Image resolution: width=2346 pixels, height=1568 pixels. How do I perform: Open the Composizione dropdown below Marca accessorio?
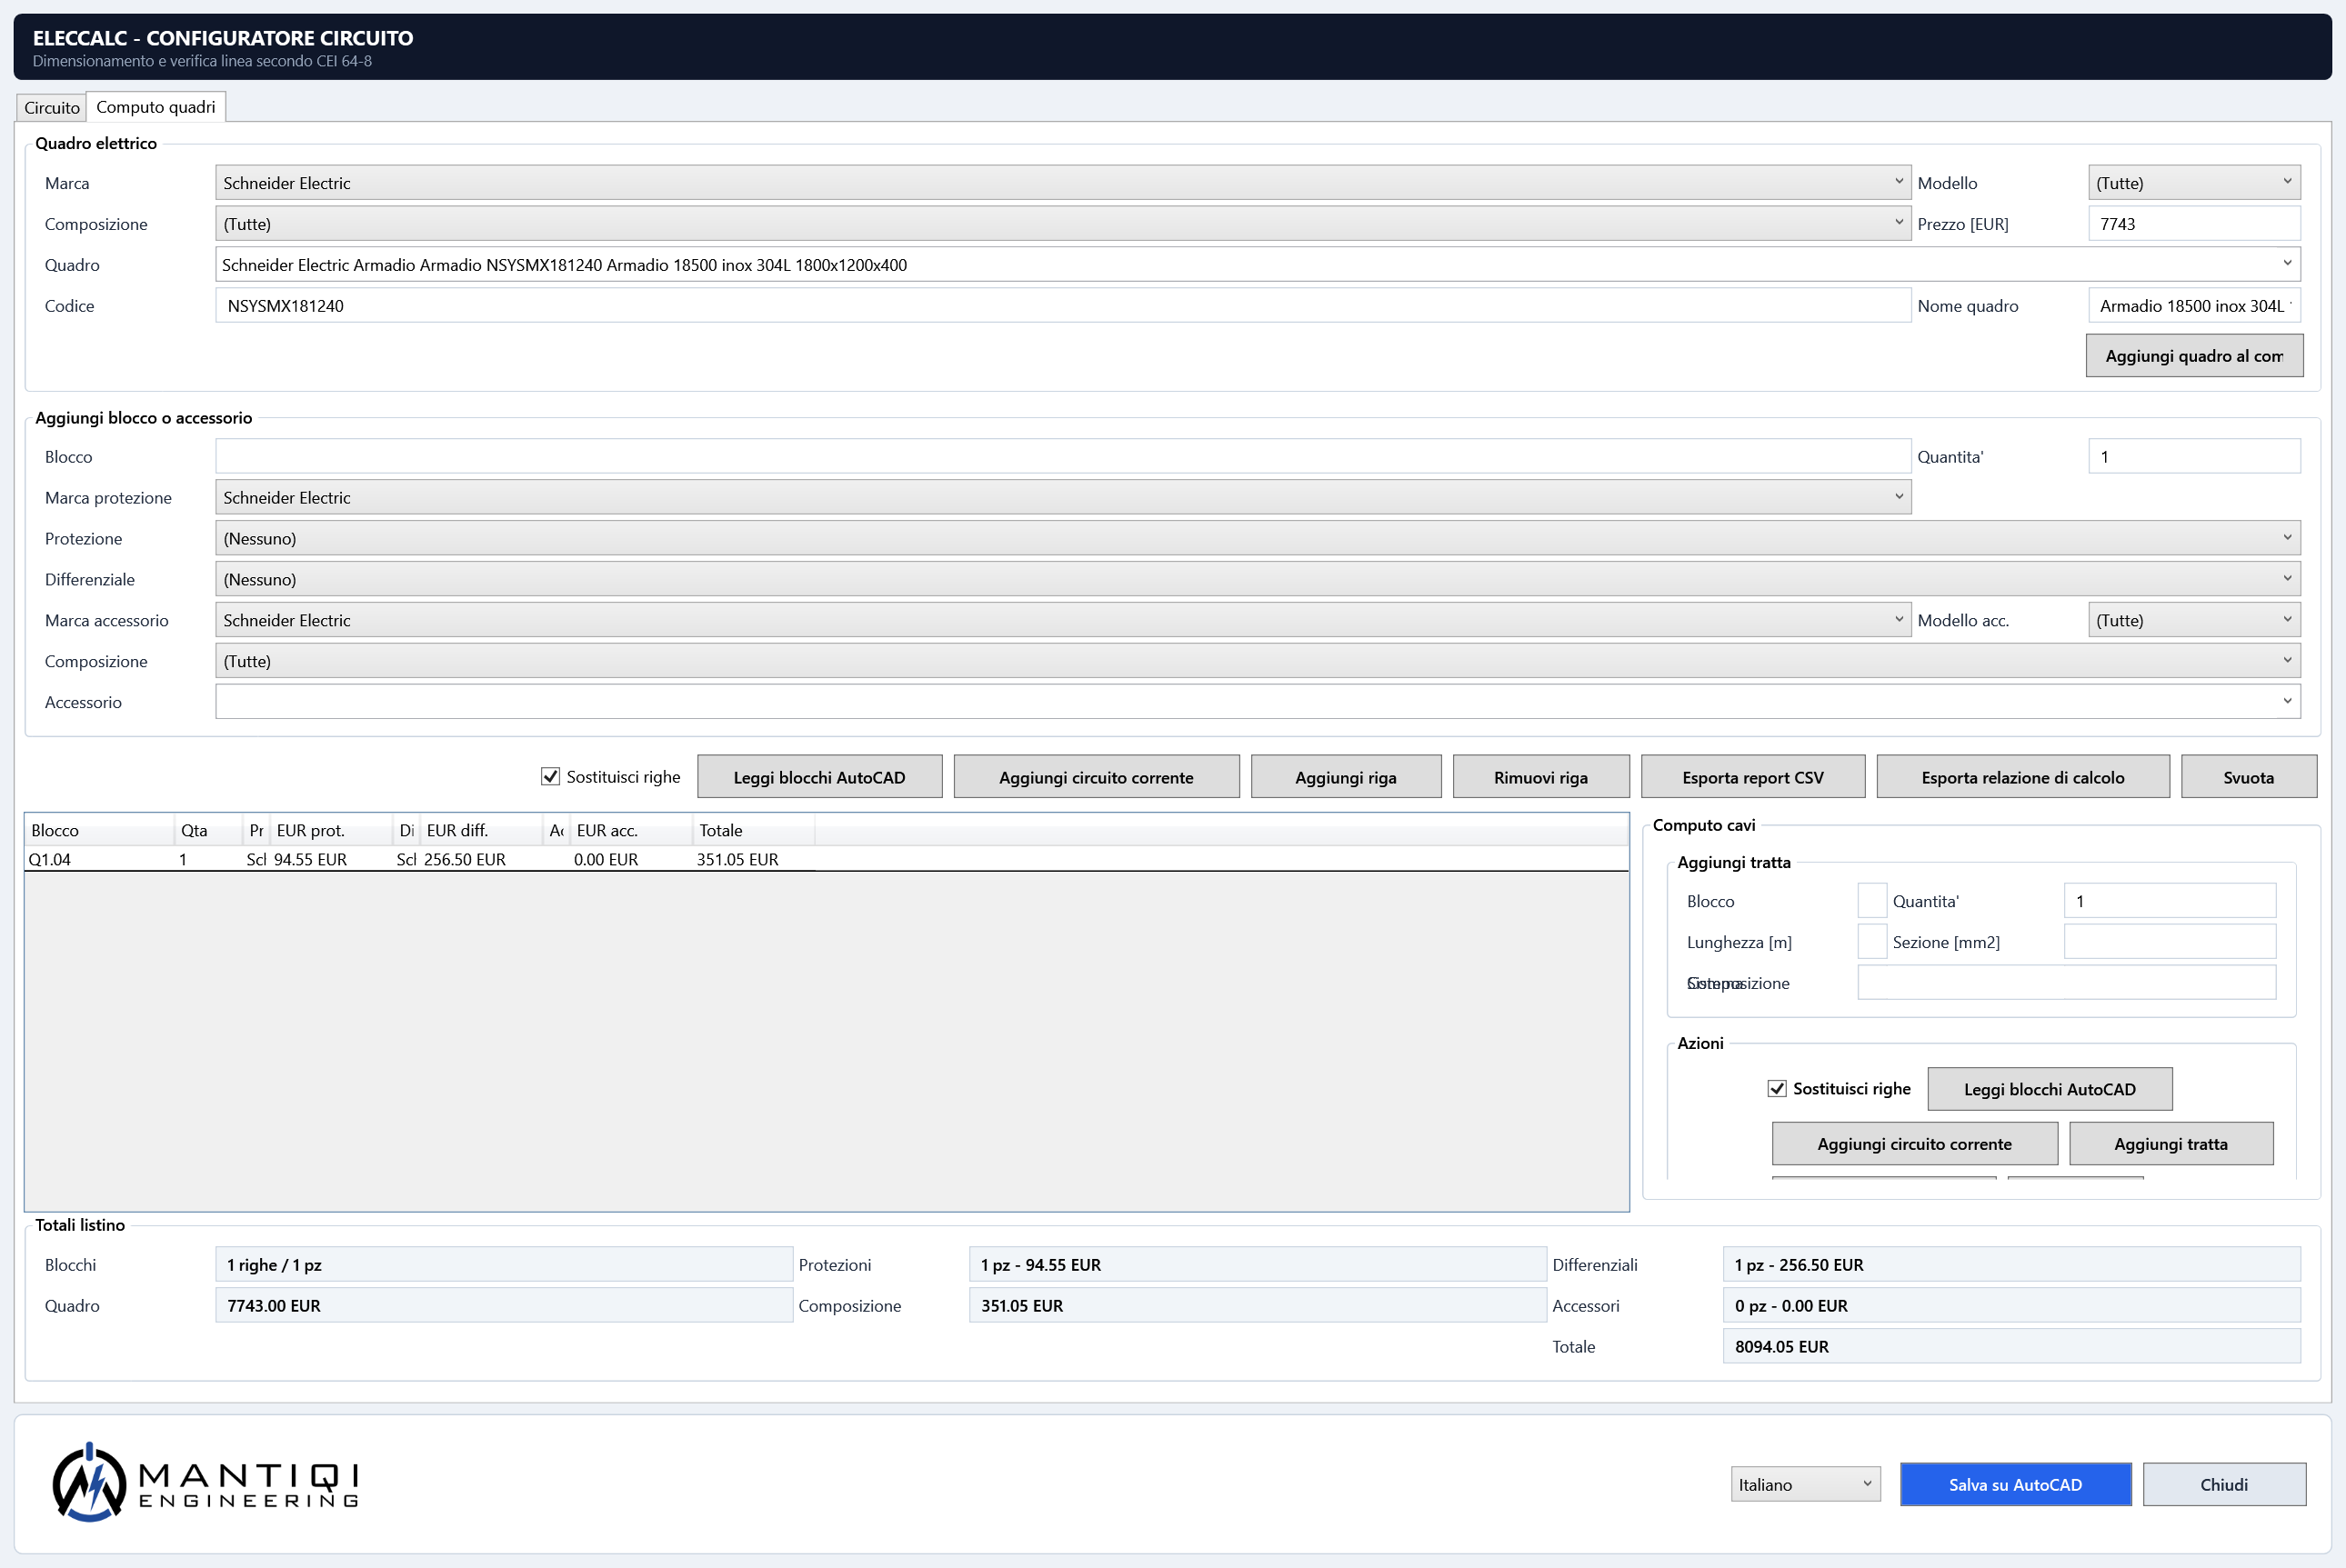point(1258,662)
